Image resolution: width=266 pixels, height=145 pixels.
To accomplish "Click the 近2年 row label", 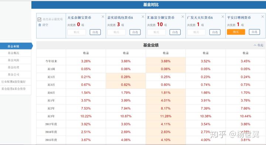I will 51,108.
